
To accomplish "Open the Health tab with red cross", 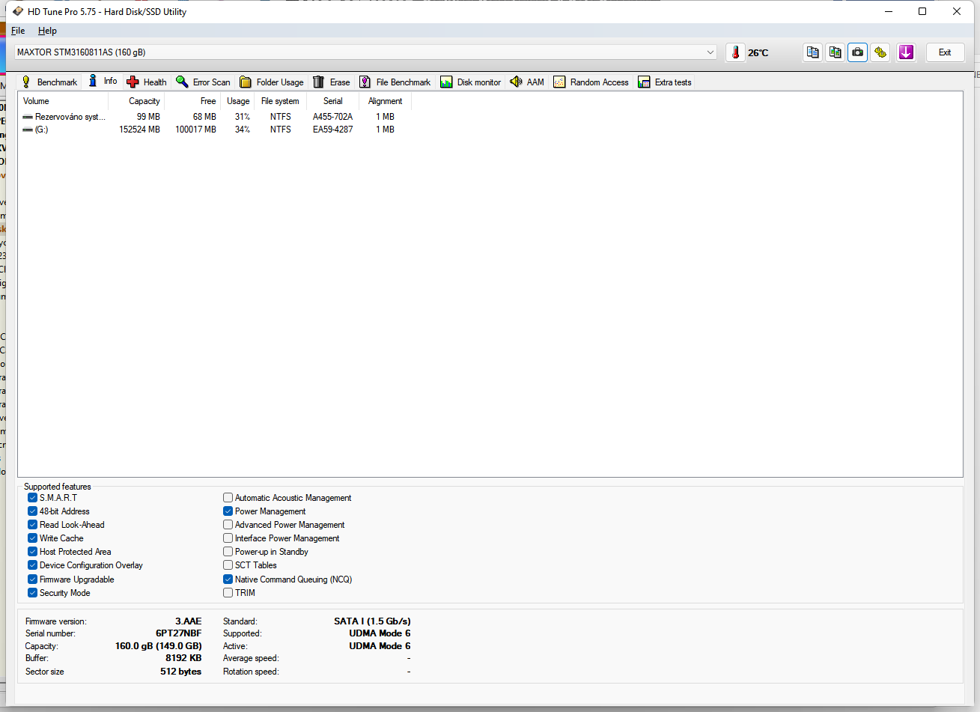I will [147, 82].
